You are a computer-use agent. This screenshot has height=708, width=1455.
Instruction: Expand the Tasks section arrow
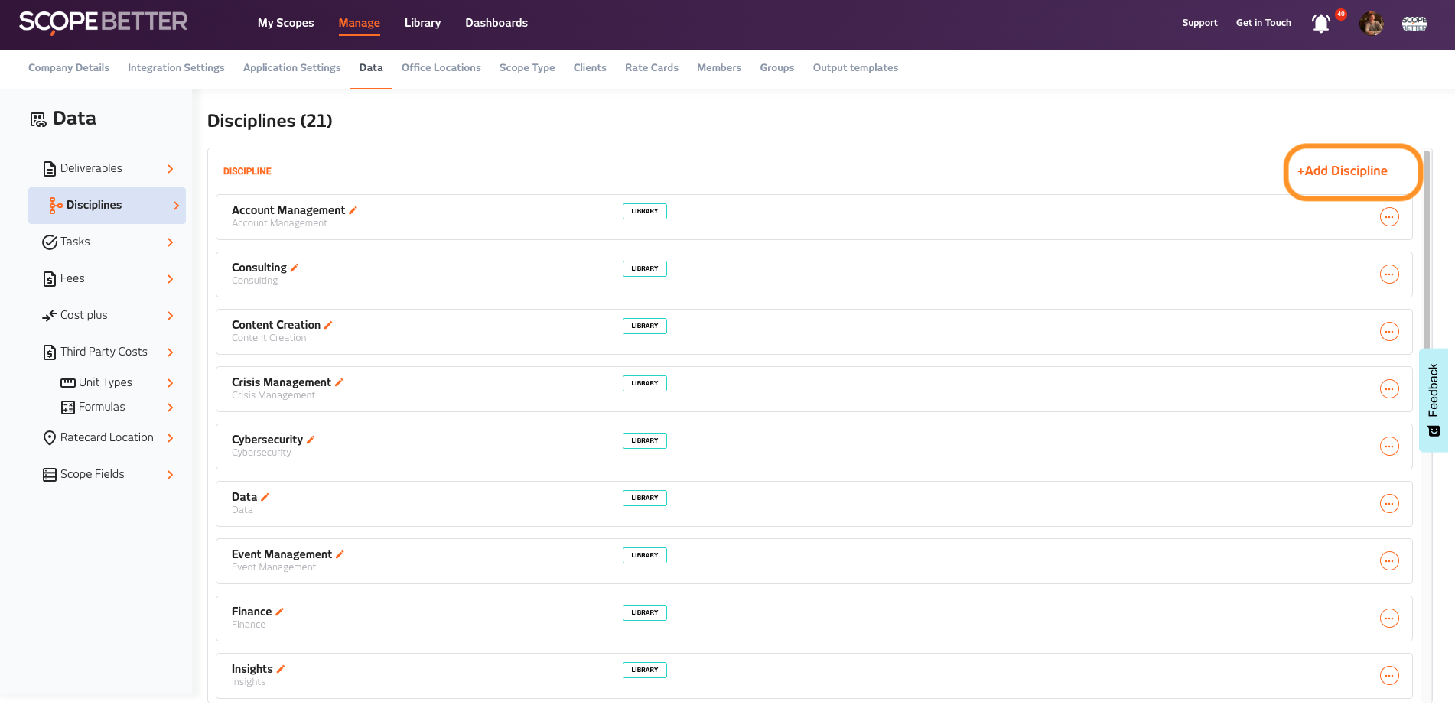[x=171, y=242]
